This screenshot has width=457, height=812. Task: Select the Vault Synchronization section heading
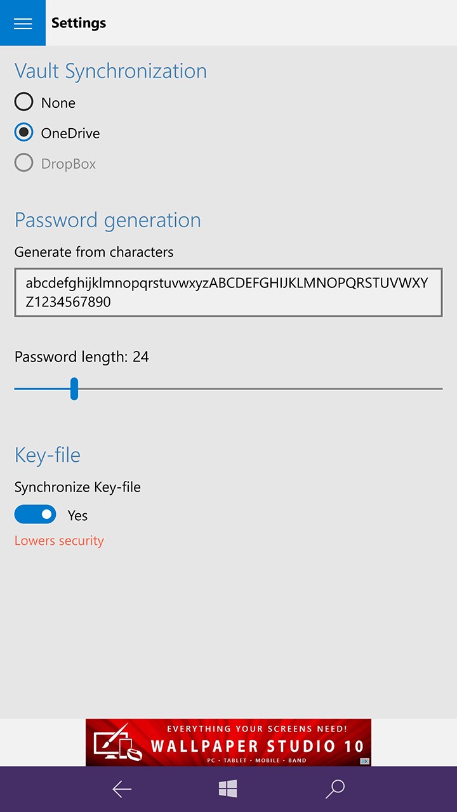110,71
